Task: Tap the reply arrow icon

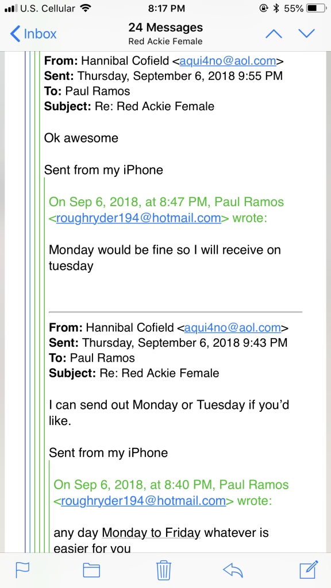Action: click(233, 570)
